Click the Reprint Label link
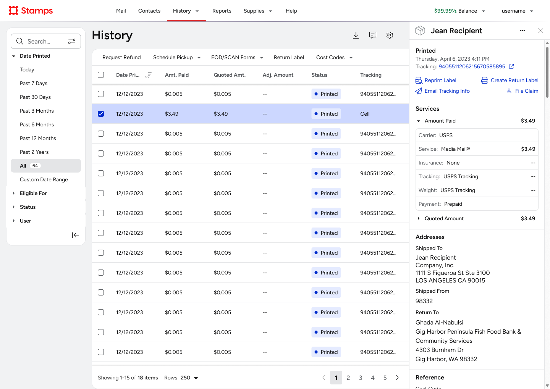550x389 pixels. (x=440, y=80)
